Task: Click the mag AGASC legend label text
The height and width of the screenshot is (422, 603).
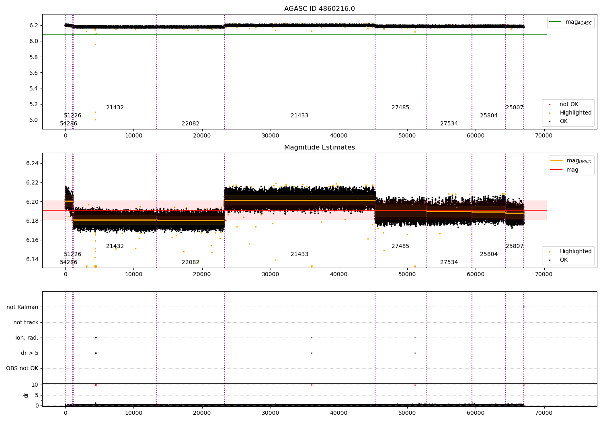Action: pos(578,23)
